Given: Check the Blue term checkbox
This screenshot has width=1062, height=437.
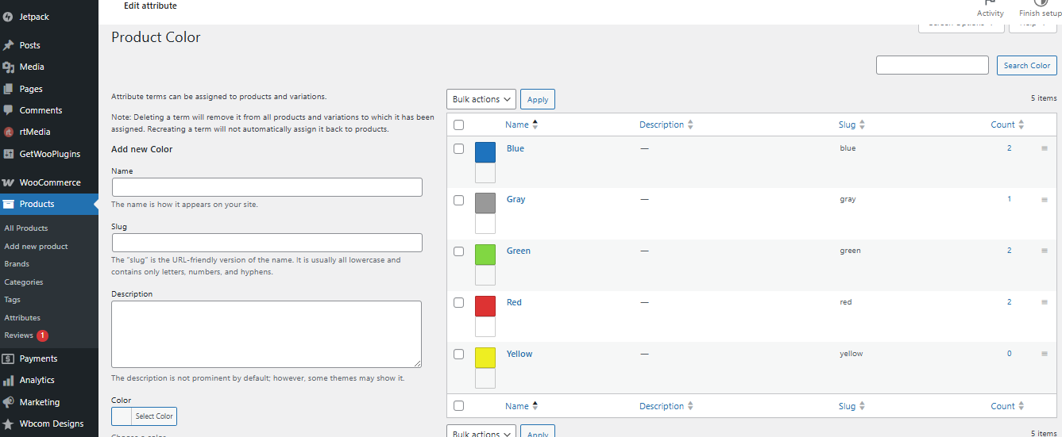Looking at the screenshot, I should tap(458, 148).
